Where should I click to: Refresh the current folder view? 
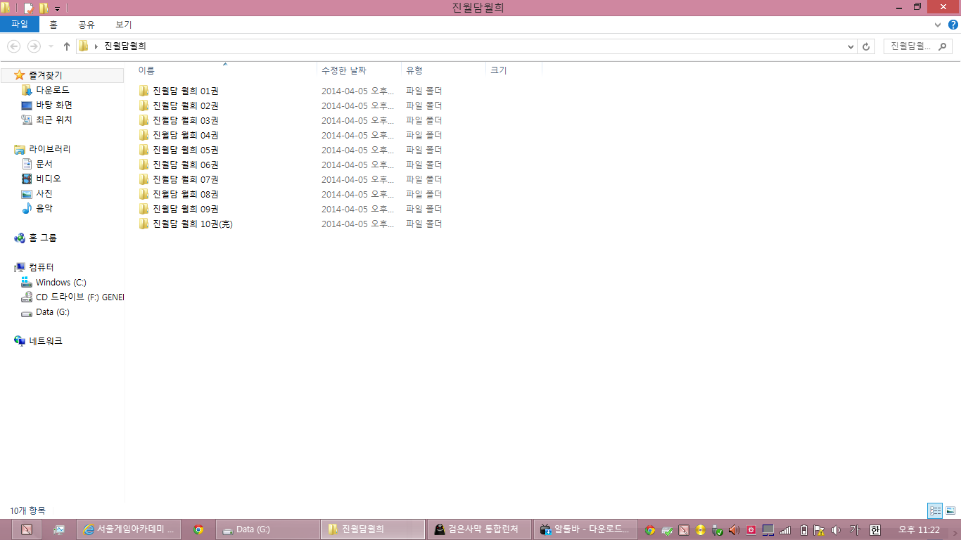coord(867,46)
